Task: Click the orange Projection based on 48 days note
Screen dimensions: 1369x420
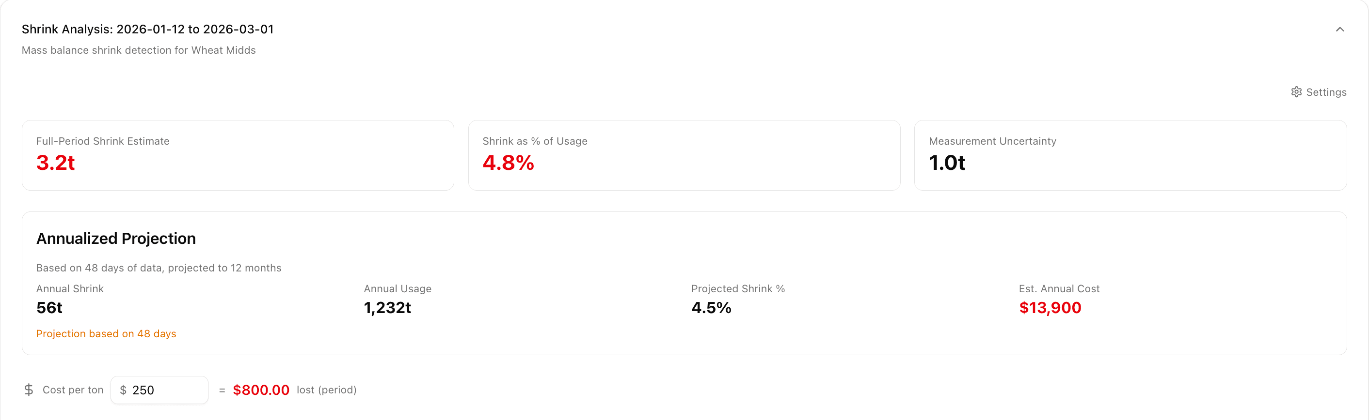Action: click(106, 333)
